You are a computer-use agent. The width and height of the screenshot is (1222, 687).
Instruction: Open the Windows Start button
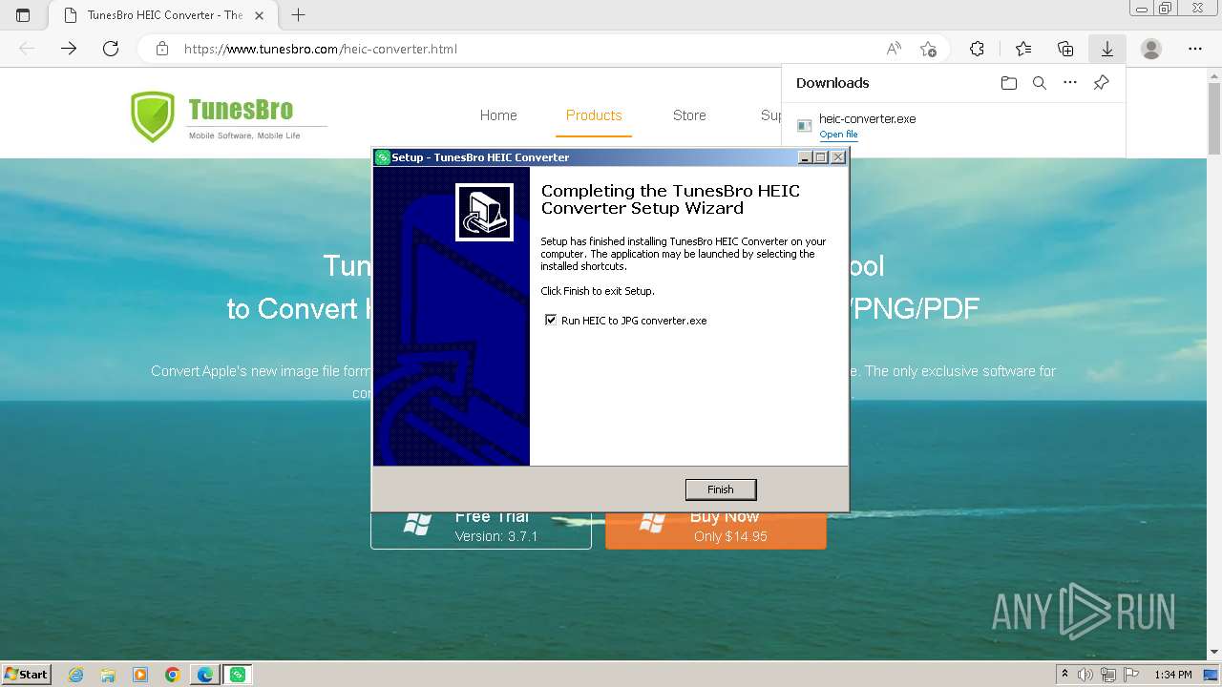pyautogui.click(x=27, y=674)
